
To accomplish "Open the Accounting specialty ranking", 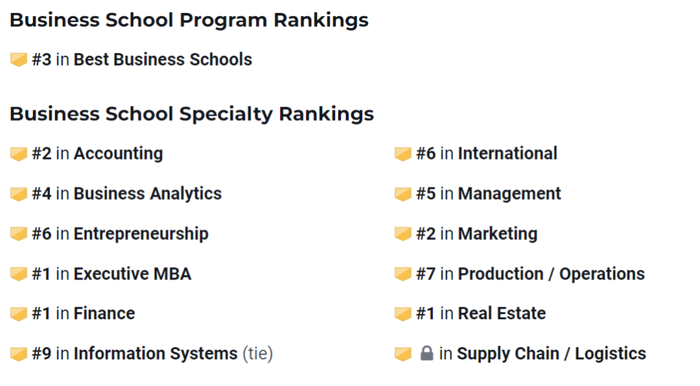I will 119,153.
